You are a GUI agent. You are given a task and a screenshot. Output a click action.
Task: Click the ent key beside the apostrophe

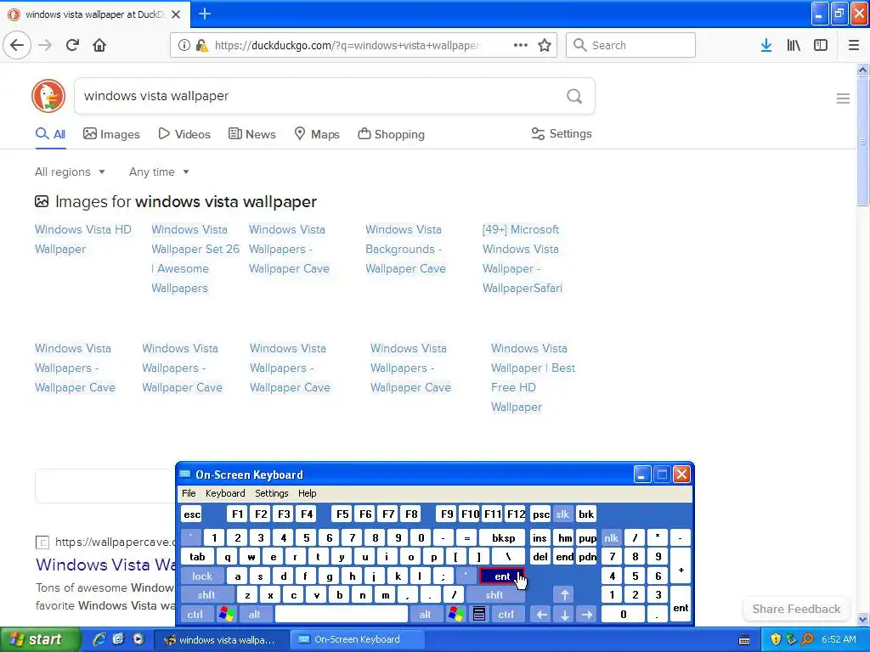(501, 576)
